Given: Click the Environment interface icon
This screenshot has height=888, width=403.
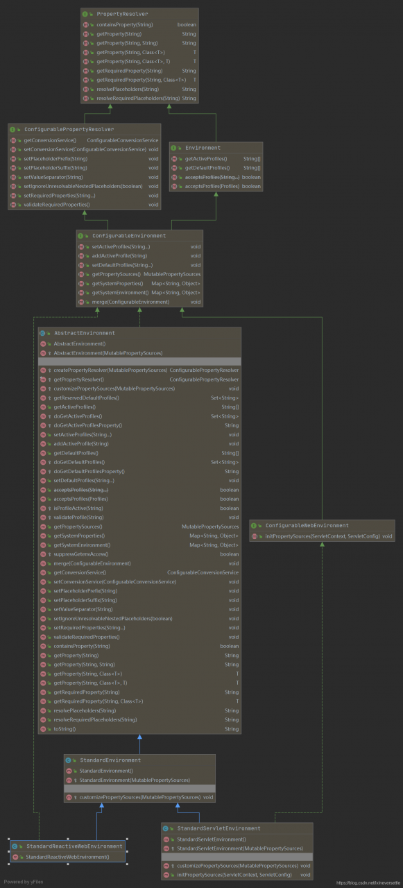Looking at the screenshot, I should pos(174,148).
